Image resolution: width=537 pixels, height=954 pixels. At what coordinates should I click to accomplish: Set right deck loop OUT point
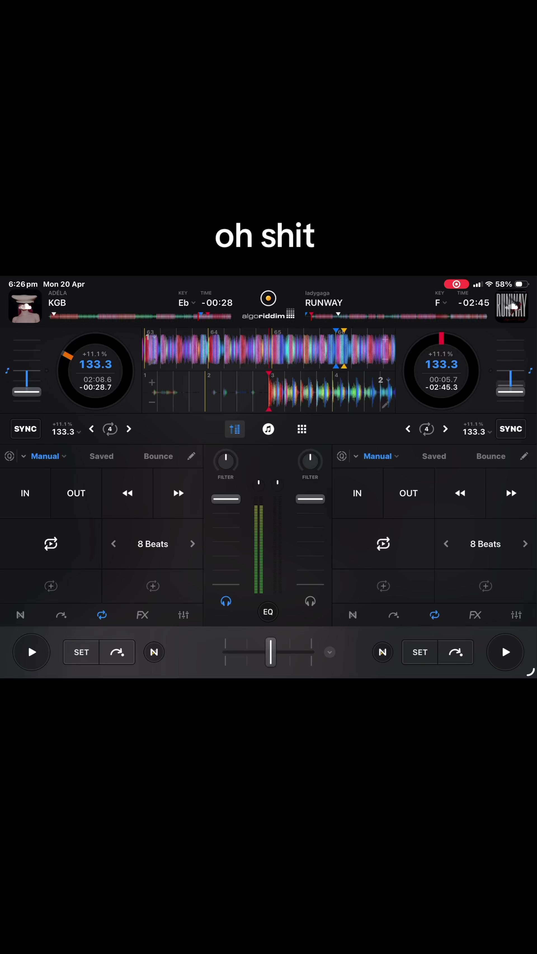pyautogui.click(x=409, y=493)
